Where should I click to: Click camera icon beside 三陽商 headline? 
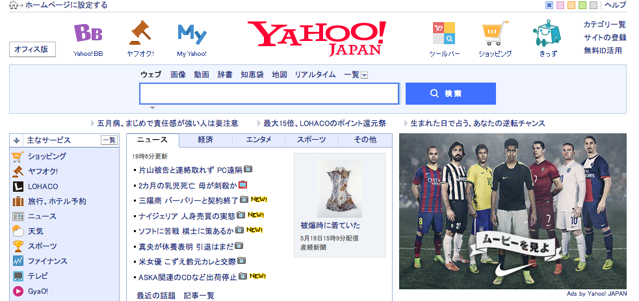click(x=244, y=200)
